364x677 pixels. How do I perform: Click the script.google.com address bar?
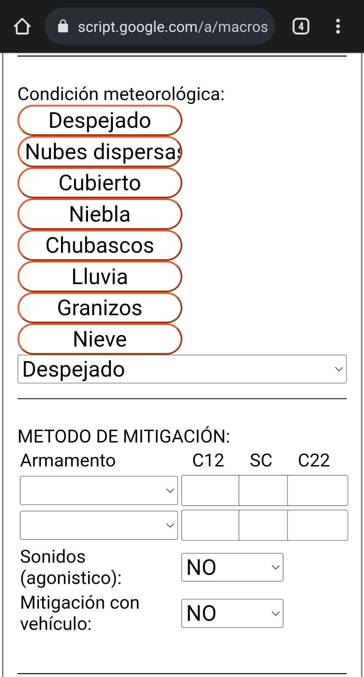point(160,26)
